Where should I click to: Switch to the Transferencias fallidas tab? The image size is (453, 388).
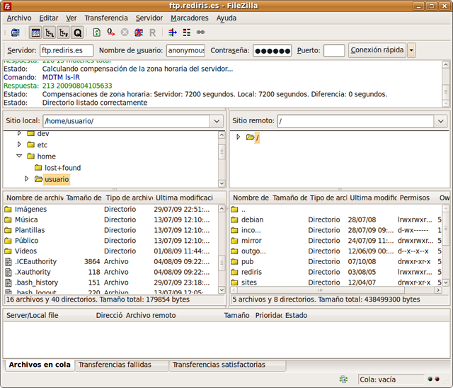click(x=115, y=365)
